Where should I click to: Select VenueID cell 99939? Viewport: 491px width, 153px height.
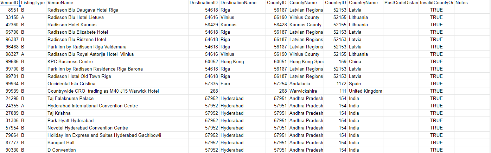10,91
